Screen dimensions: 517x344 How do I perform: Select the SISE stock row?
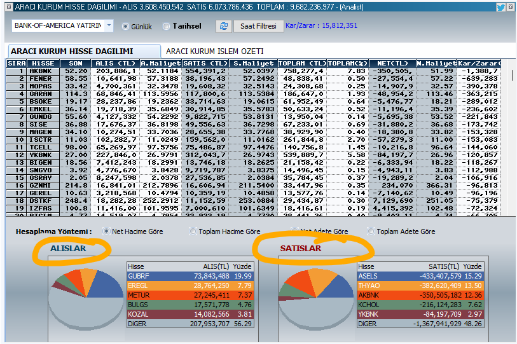(254, 125)
